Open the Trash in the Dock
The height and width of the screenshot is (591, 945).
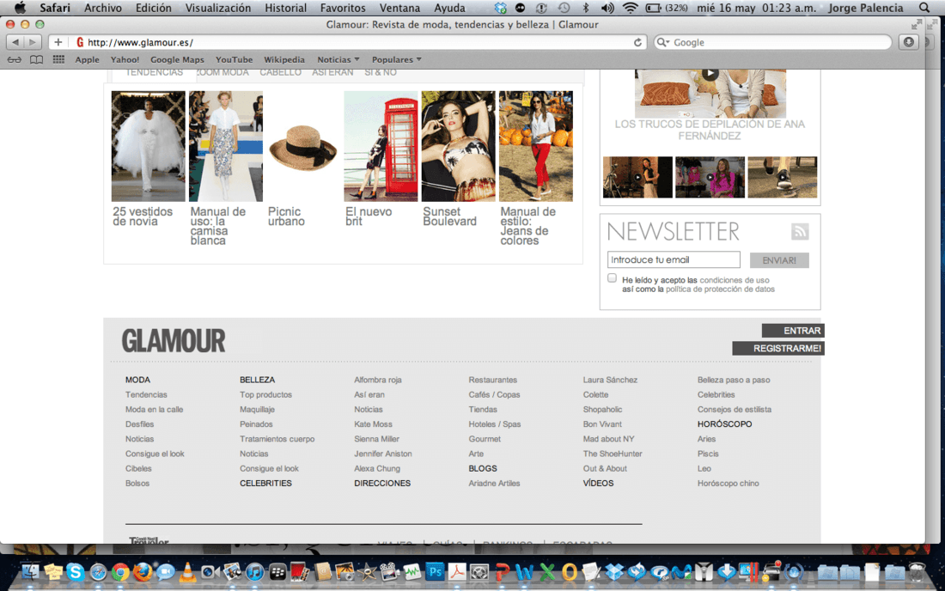(x=918, y=572)
